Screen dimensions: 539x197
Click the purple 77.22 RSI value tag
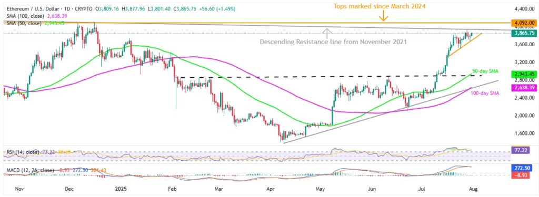tap(521, 150)
